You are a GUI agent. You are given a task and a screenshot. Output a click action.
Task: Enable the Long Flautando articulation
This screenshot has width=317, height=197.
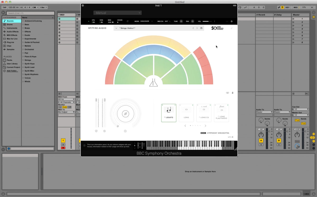coord(222,113)
